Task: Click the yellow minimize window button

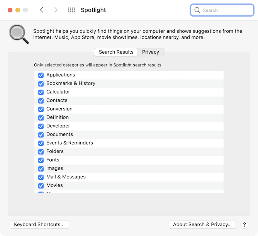Action: (18, 10)
